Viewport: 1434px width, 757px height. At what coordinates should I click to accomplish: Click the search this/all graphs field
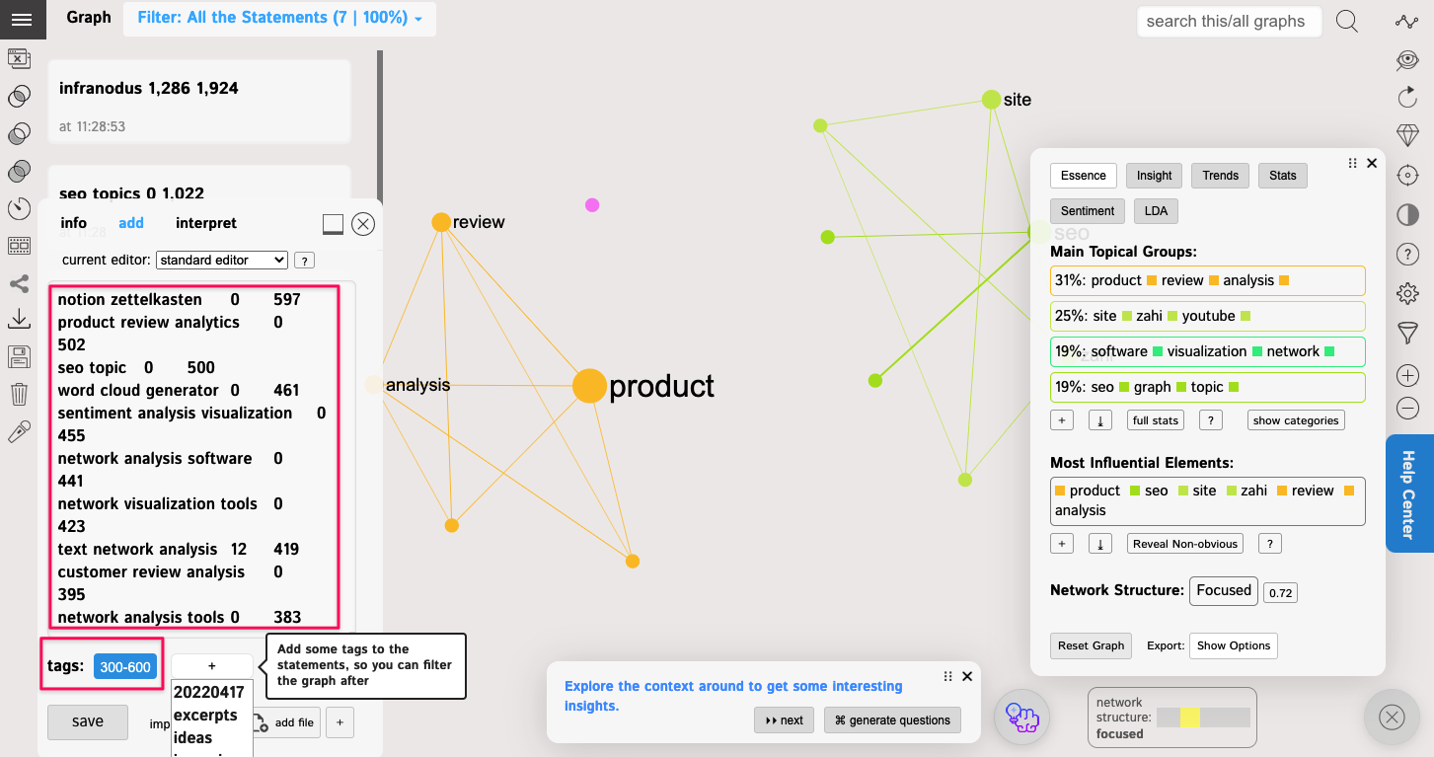pos(1229,21)
